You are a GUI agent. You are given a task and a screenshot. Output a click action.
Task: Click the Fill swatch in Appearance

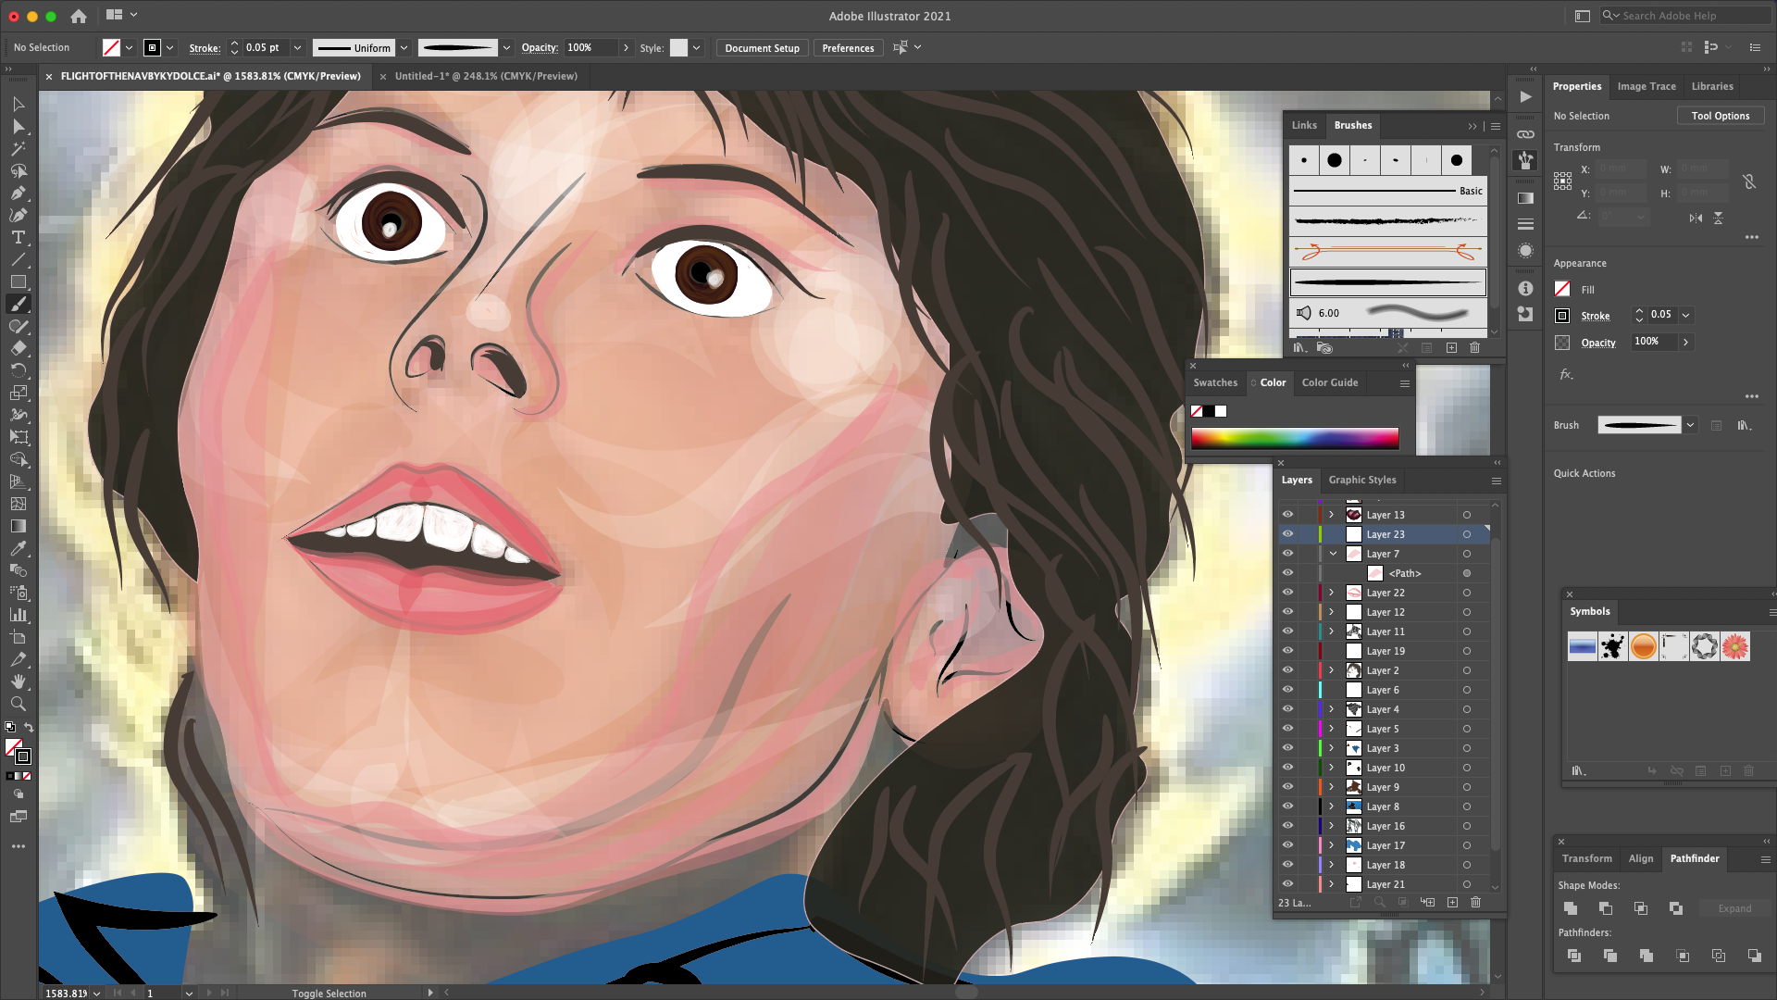pyautogui.click(x=1562, y=289)
